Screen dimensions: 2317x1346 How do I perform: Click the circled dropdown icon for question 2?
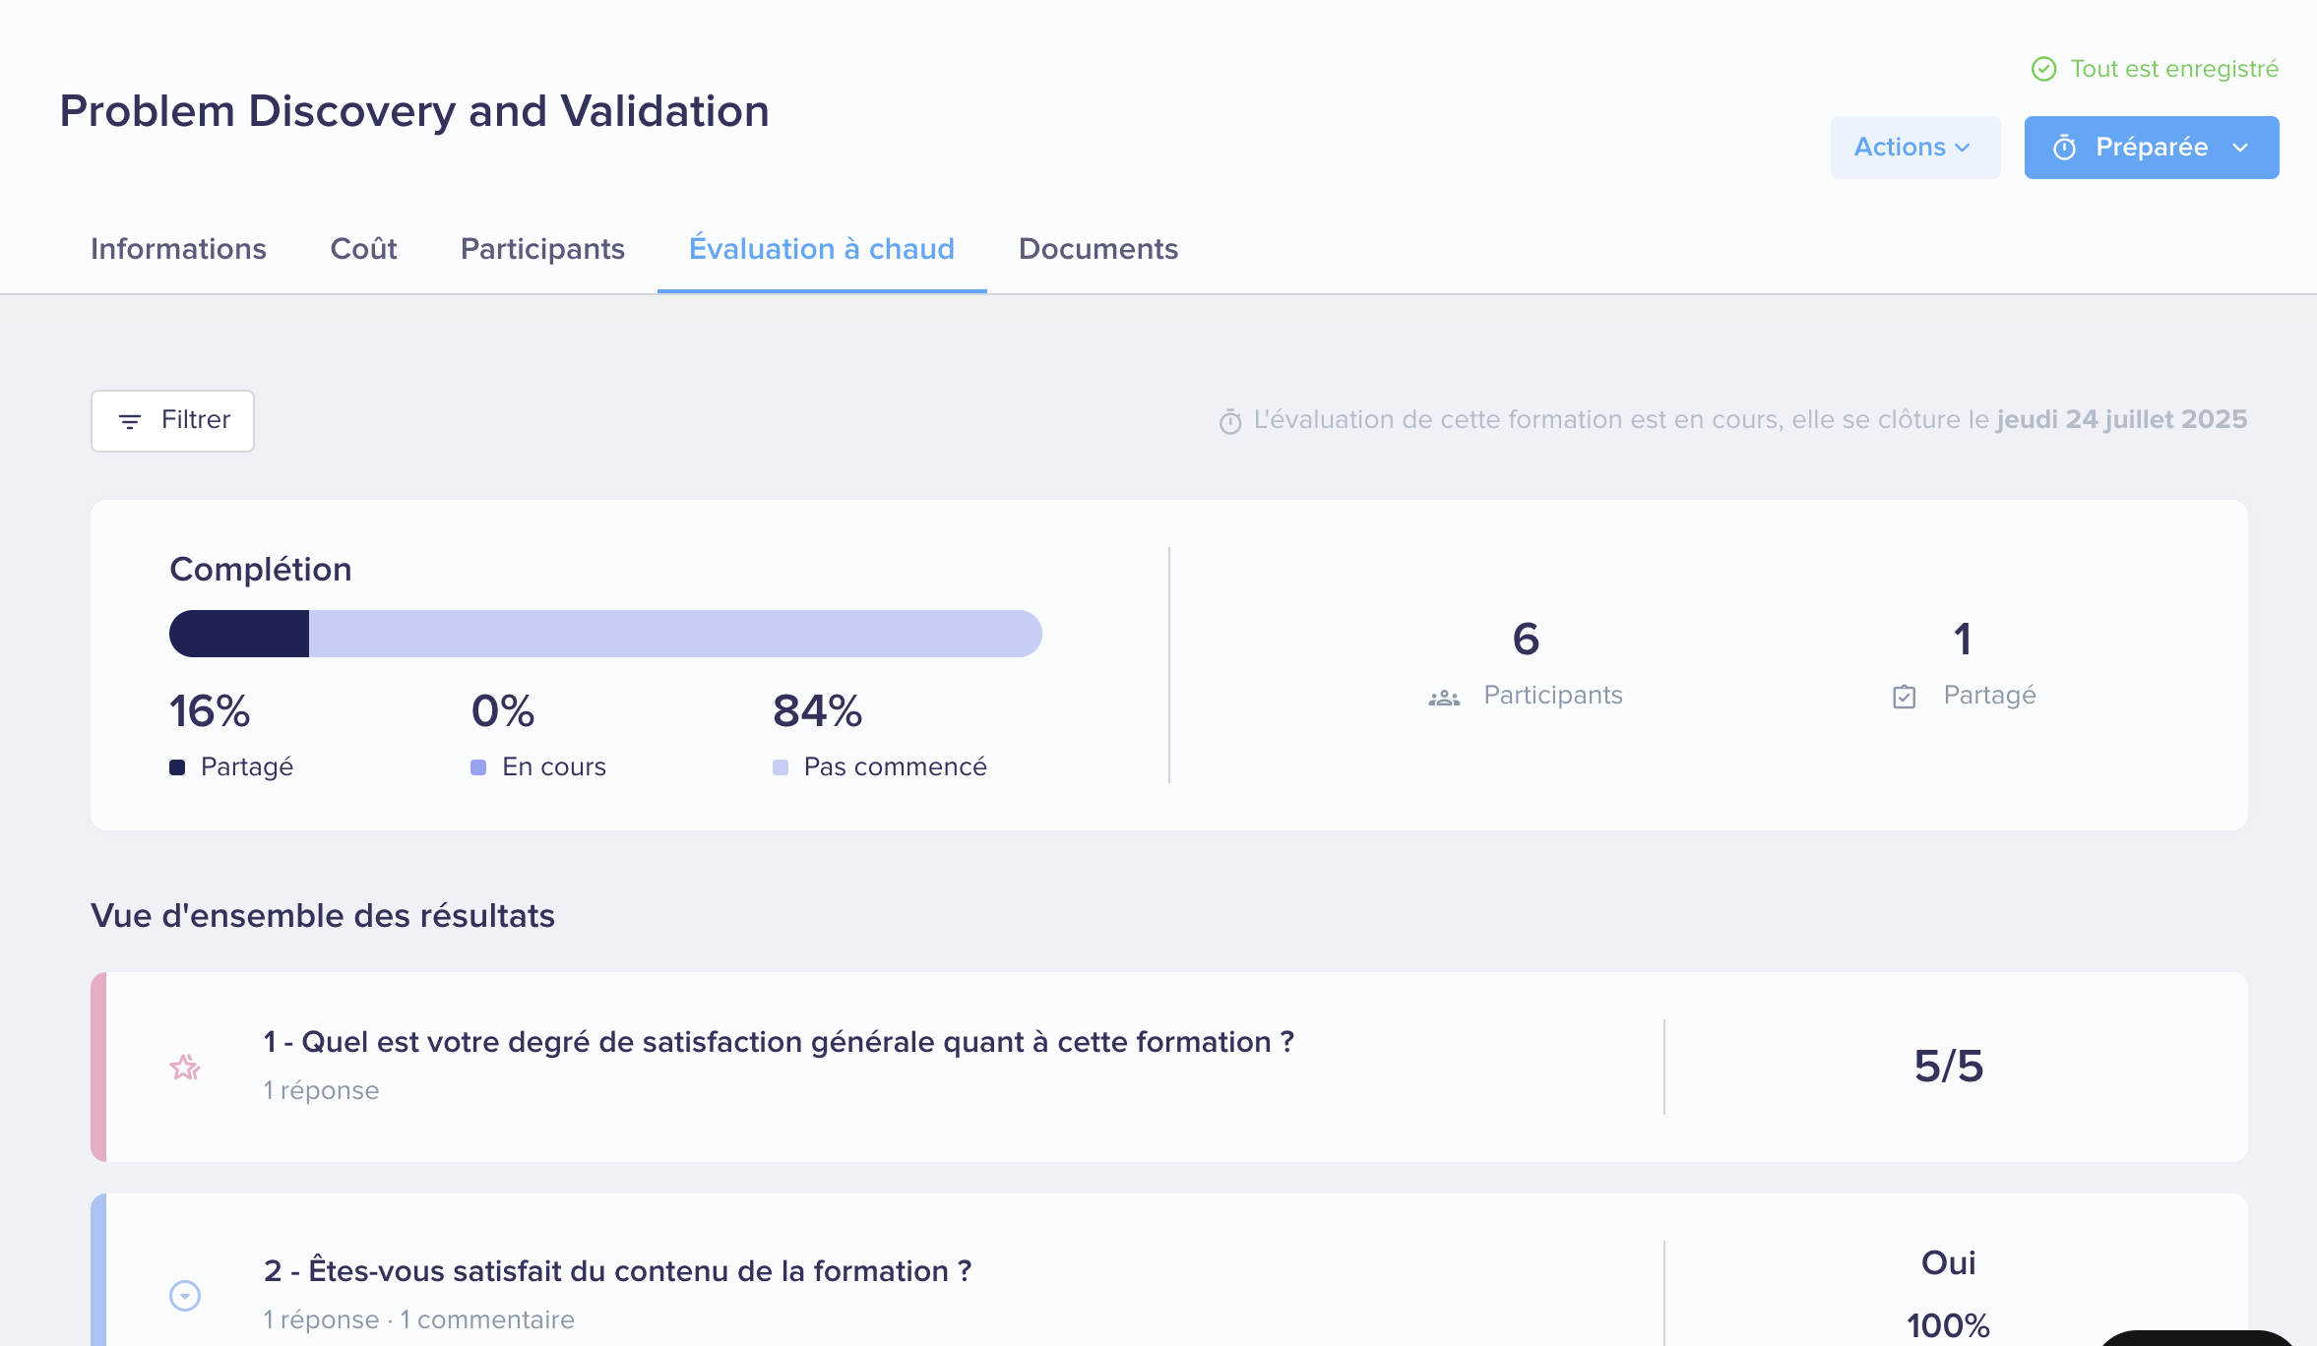coord(185,1296)
